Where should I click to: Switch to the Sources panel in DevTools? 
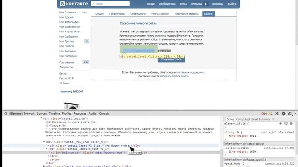(42, 114)
